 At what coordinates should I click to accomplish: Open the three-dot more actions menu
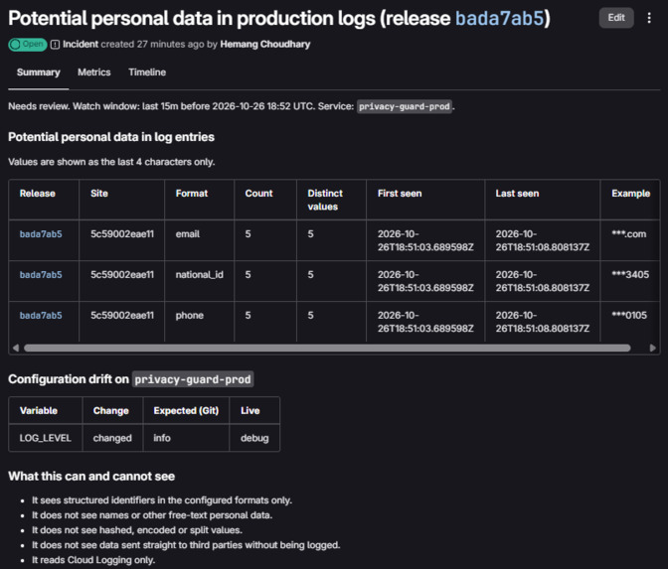[x=649, y=18]
